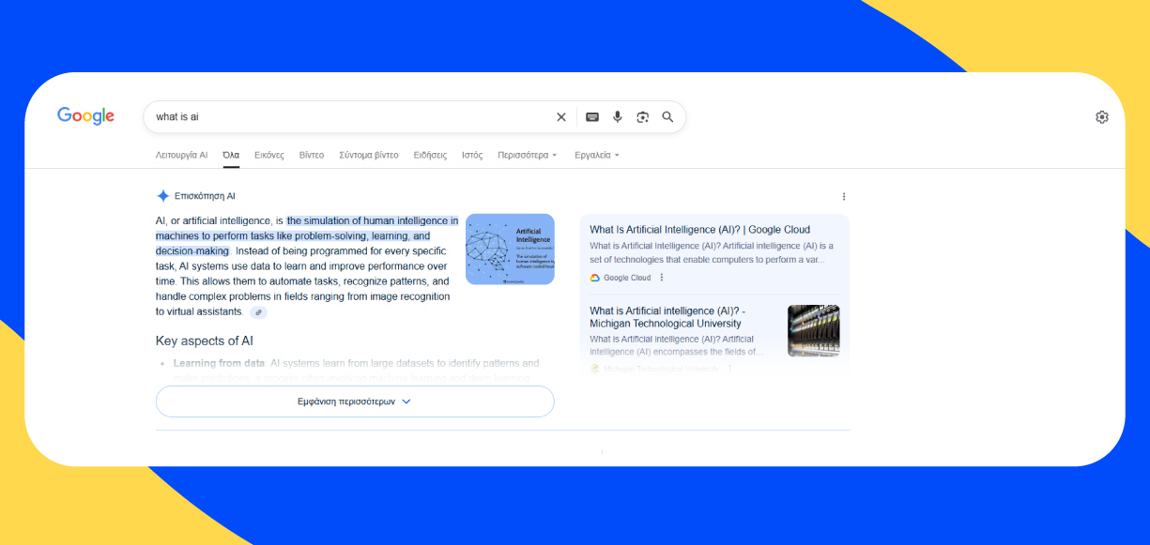
Task: Switch to Σύντομα βίντεο tab
Action: 369,155
